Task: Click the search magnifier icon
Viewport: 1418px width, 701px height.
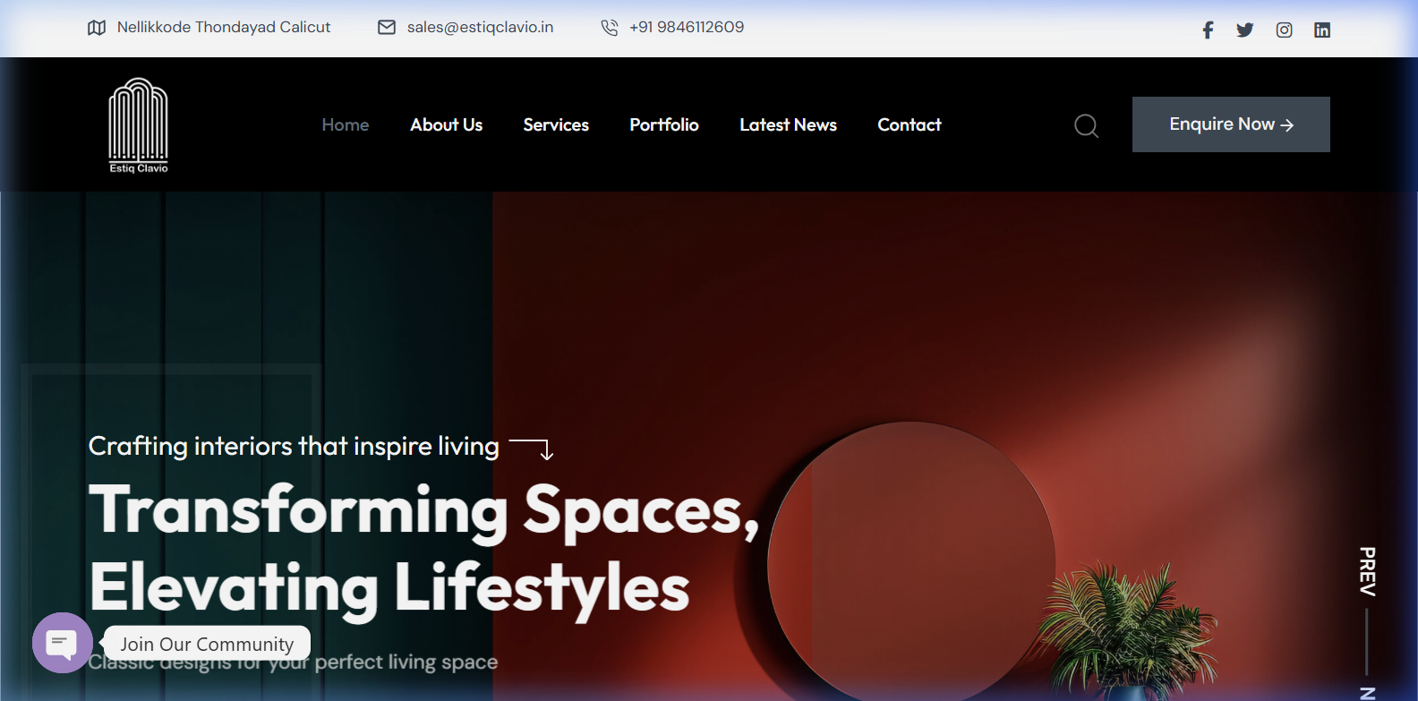Action: point(1086,125)
